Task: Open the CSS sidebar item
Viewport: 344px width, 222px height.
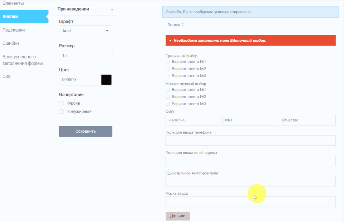Action: 6,76
